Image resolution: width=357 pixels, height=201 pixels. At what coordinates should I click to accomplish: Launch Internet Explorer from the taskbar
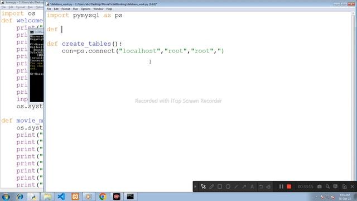(20, 197)
